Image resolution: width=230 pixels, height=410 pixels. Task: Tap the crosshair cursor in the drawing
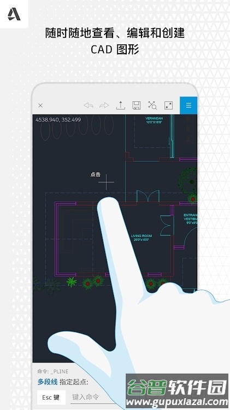point(106,182)
